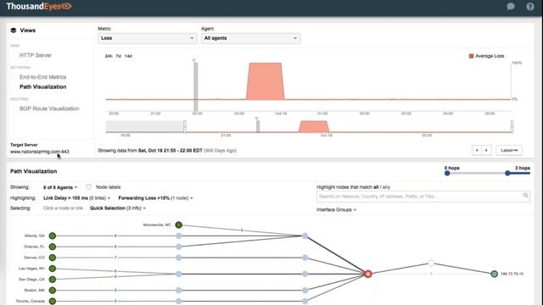The image size is (543, 305).
Task: Open Forwarding Loss >10% dropdown
Action: [155, 198]
